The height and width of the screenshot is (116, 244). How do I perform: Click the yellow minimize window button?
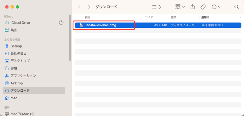pyautogui.click(x=12, y=7)
